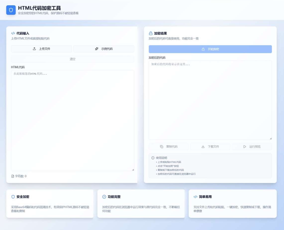Screen dimensions: 284x230
Task: Click instruction 加密后的代码可直接在浏览器中运行
Action: tap(177, 174)
